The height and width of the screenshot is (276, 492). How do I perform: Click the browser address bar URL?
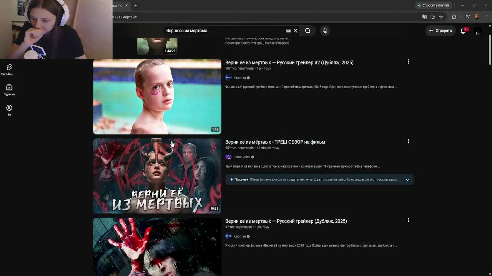point(125,17)
